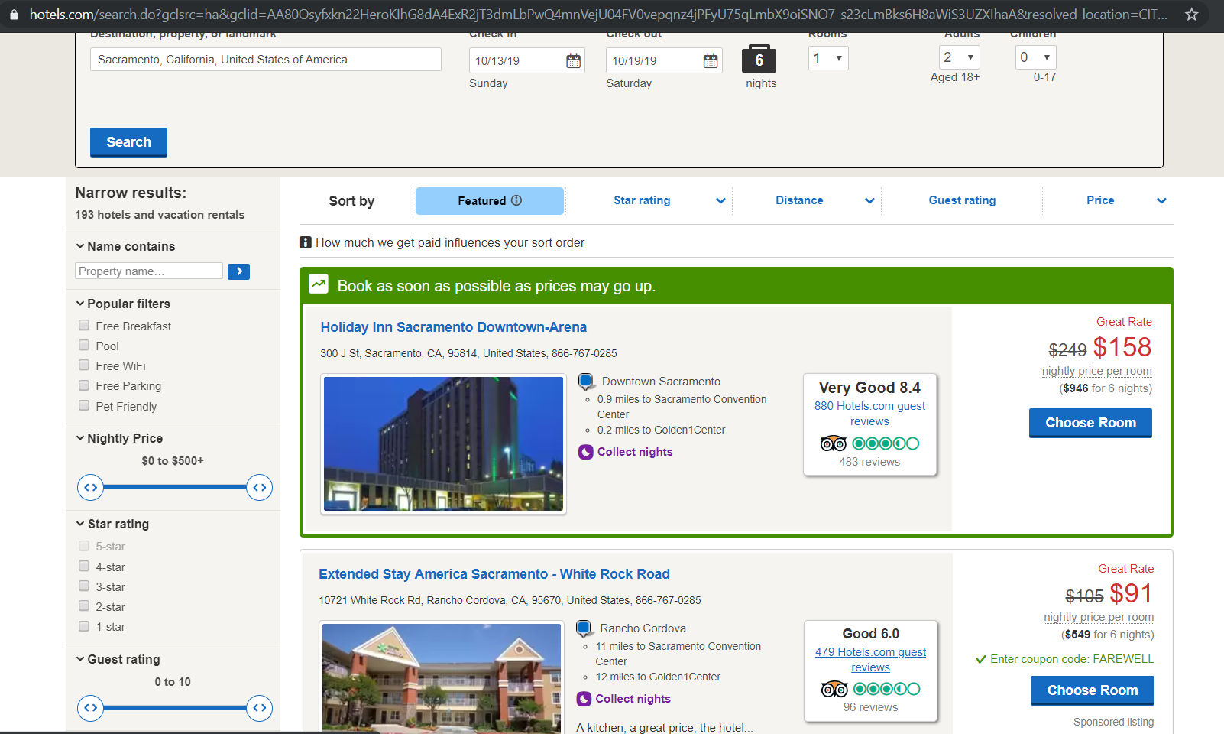Image resolution: width=1224 pixels, height=734 pixels.
Task: Open 479 Hotels.com guest reviews link
Action: pos(870,660)
